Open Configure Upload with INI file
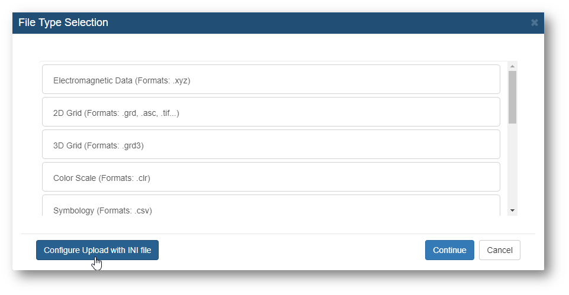 pyautogui.click(x=97, y=250)
